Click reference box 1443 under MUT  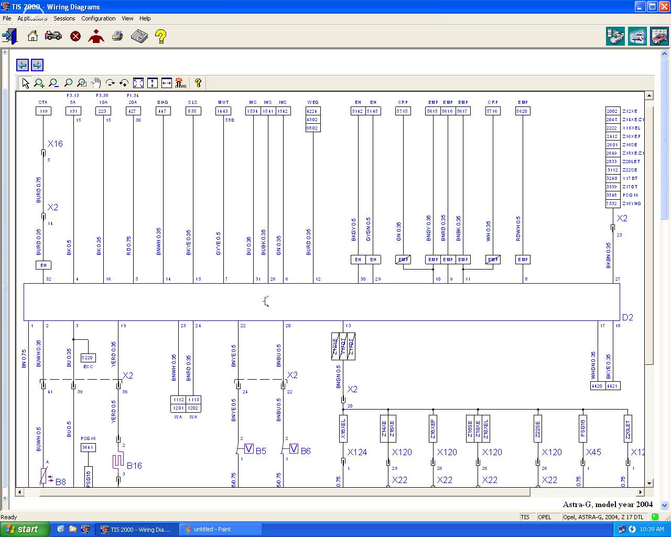223,111
